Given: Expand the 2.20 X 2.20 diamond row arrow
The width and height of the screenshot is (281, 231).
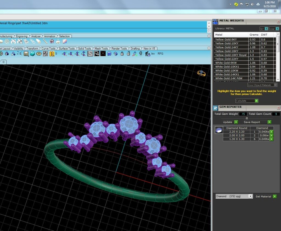Looking at the screenshot, I should [272, 132].
